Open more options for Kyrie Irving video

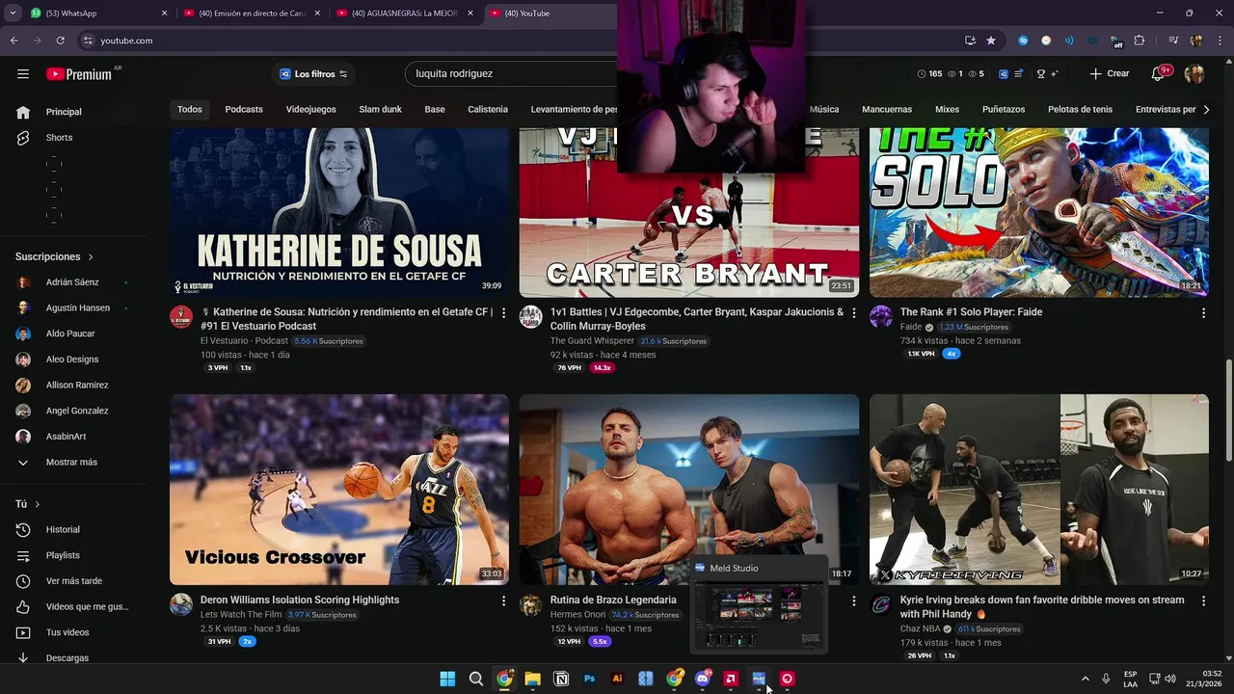tap(1203, 601)
